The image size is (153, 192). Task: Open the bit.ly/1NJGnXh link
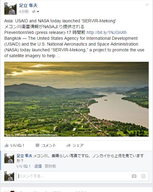point(107,32)
